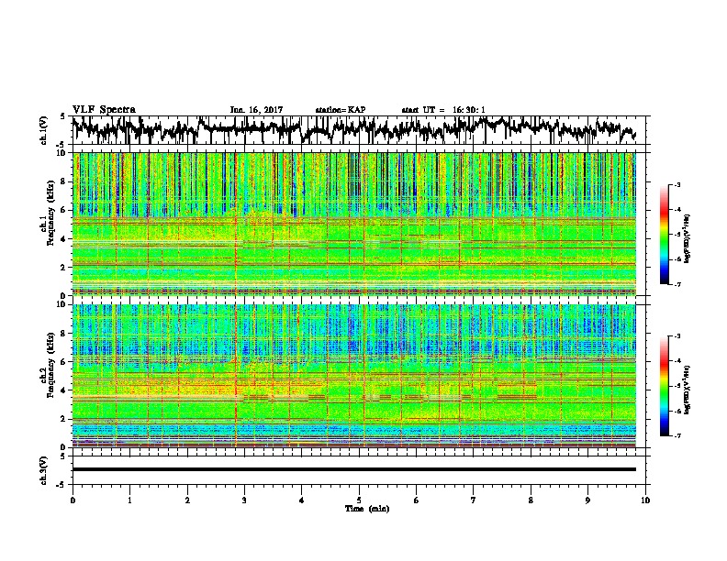Click the "-7" label on ch.1 colorbar
This screenshot has width=727, height=561.
coord(677,284)
